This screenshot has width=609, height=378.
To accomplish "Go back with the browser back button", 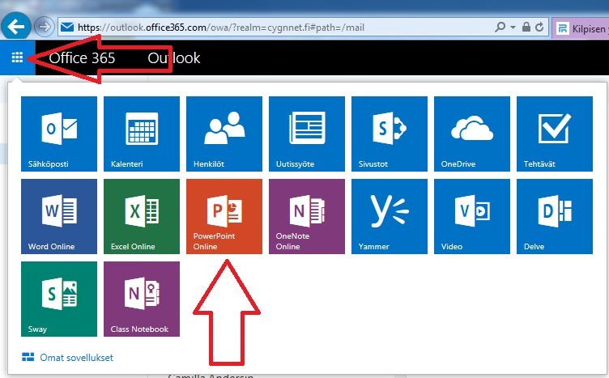I will coord(15,27).
